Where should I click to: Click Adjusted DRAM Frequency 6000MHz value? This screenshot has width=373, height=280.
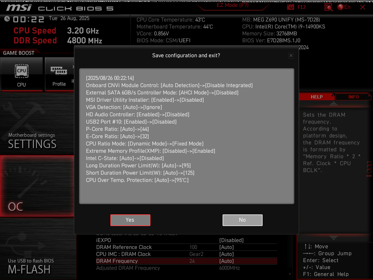[x=229, y=268]
